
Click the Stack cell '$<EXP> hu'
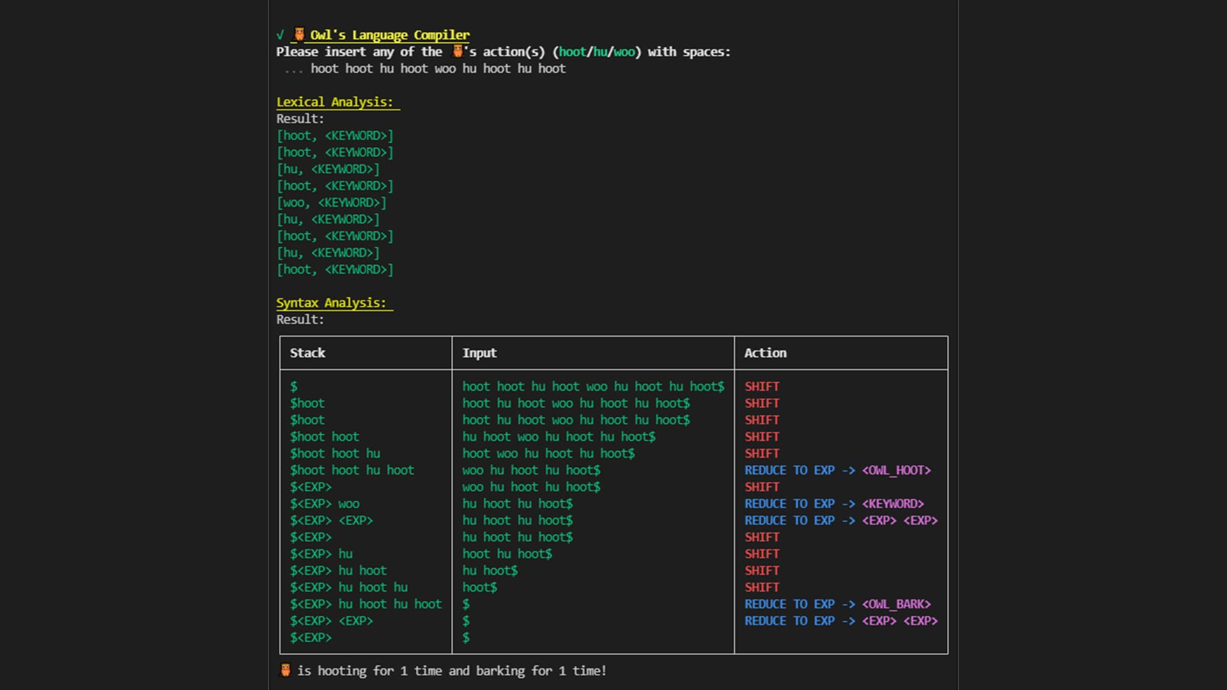321,553
